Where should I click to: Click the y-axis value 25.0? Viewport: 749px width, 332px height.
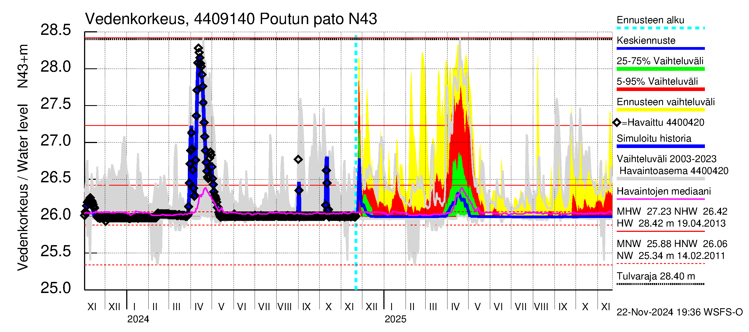[x=55, y=288]
